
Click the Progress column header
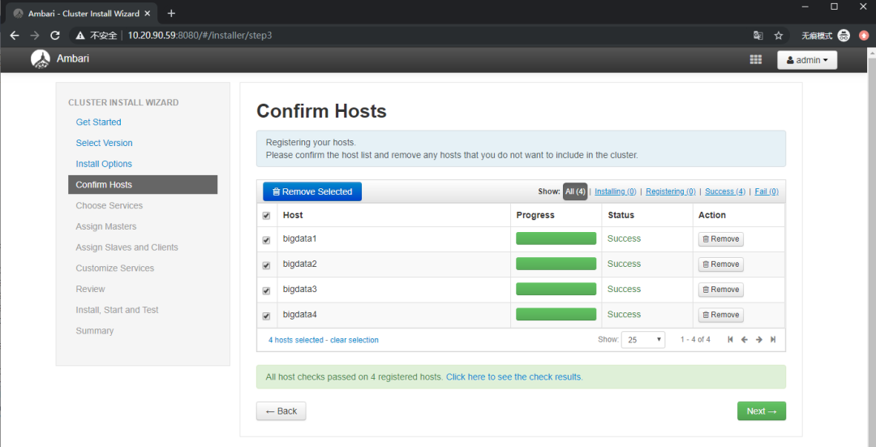point(535,215)
